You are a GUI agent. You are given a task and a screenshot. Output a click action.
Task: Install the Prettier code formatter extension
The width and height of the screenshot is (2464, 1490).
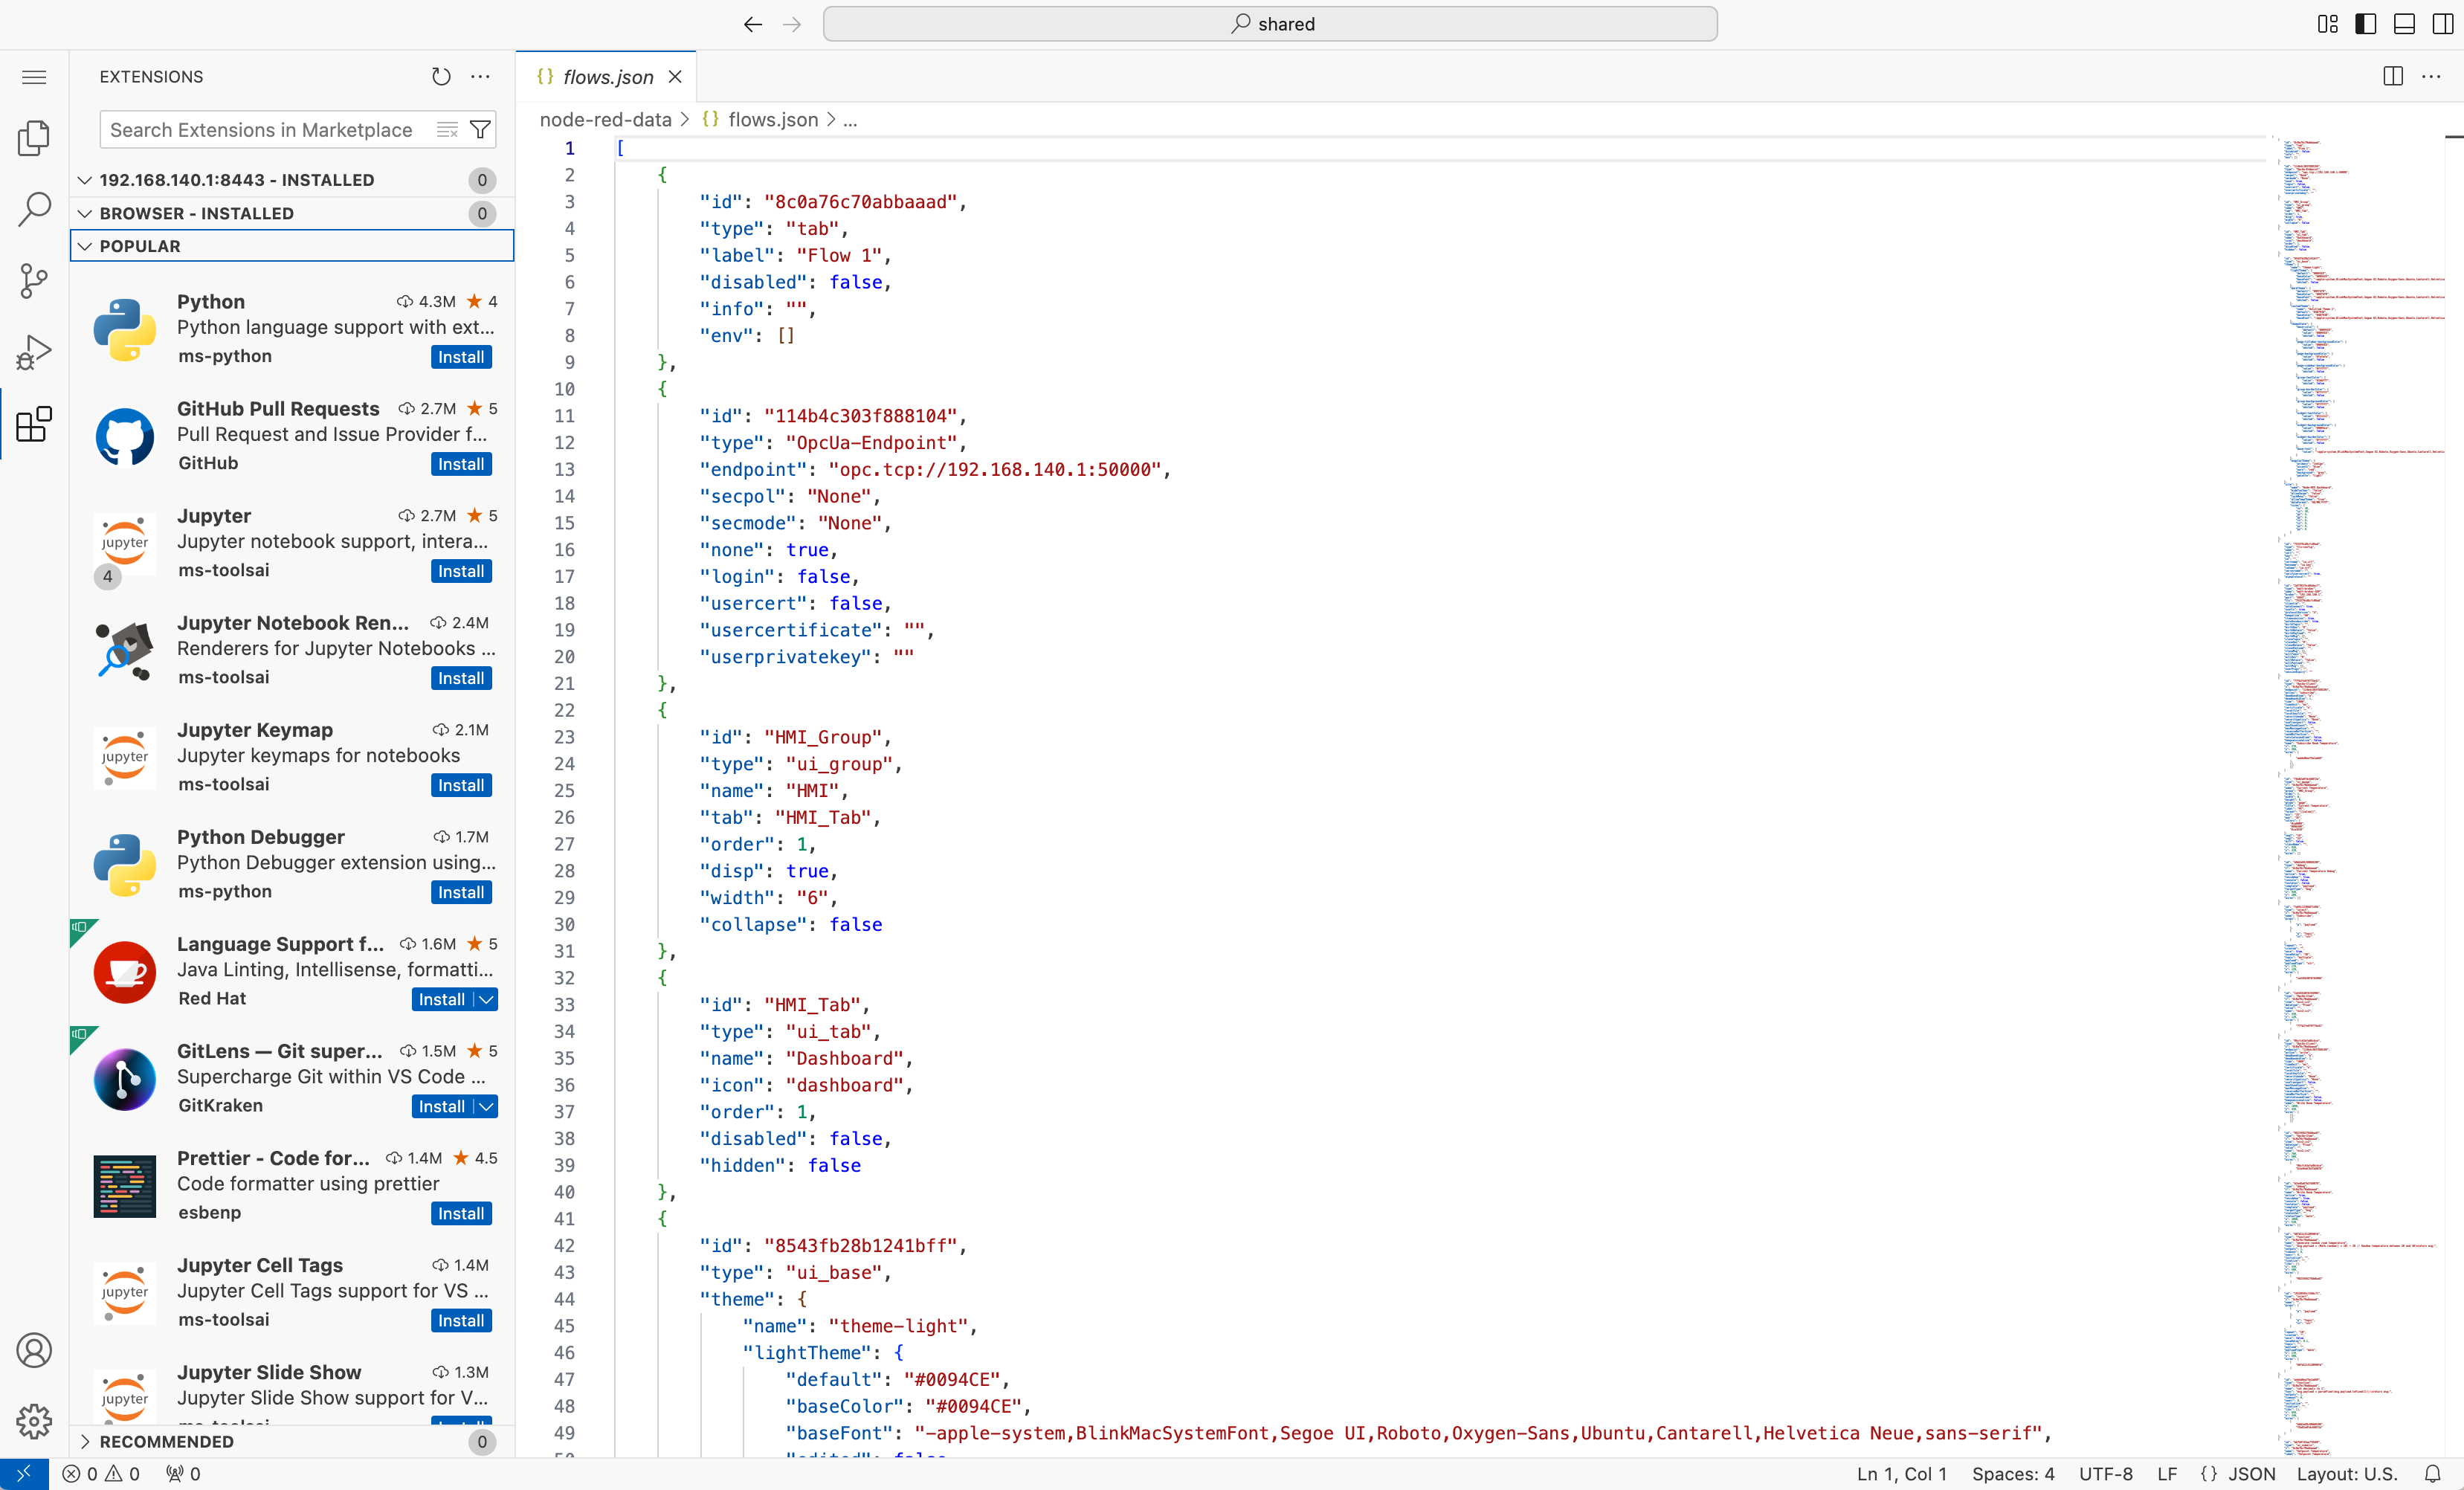coord(461,1213)
